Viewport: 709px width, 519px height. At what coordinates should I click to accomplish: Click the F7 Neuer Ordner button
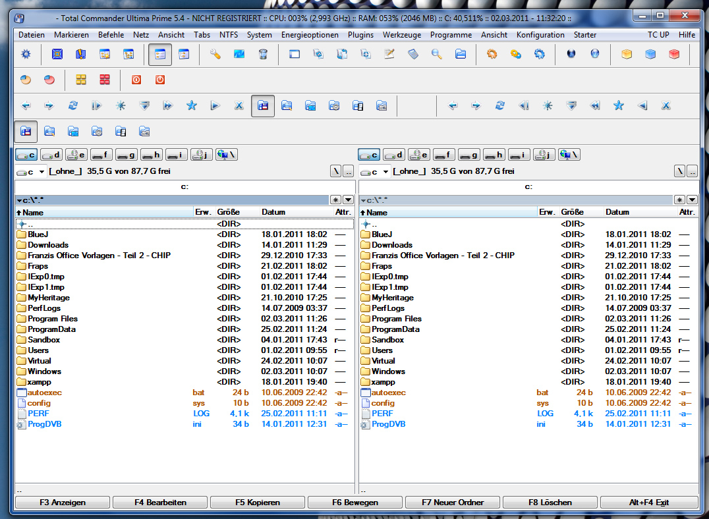[453, 503]
